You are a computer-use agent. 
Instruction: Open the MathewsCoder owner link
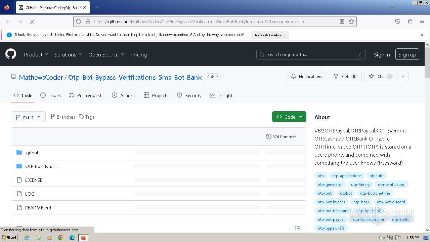pos(41,77)
